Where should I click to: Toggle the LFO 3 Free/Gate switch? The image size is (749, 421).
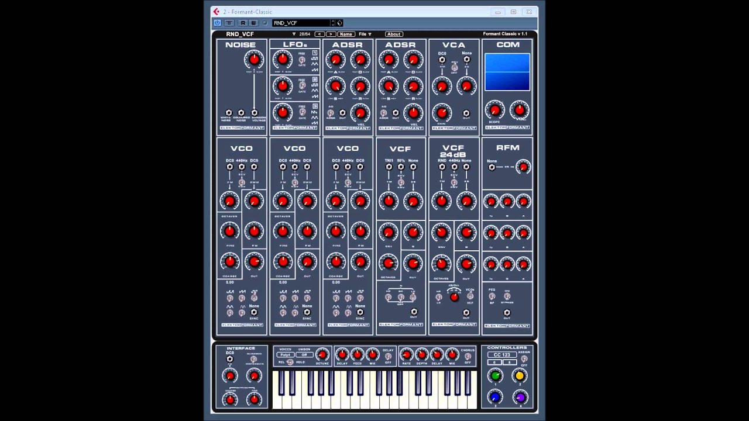[x=302, y=113]
